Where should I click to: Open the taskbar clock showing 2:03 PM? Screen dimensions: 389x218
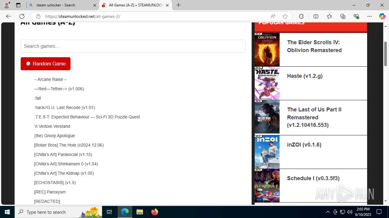click(363, 212)
